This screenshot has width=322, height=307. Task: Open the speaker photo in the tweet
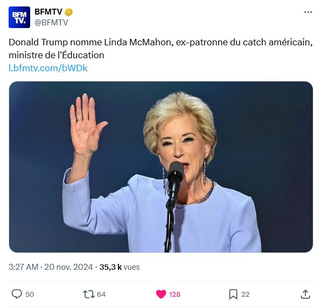pyautogui.click(x=161, y=167)
